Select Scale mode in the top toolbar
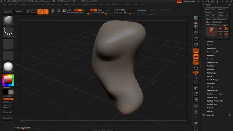 (58, 12)
